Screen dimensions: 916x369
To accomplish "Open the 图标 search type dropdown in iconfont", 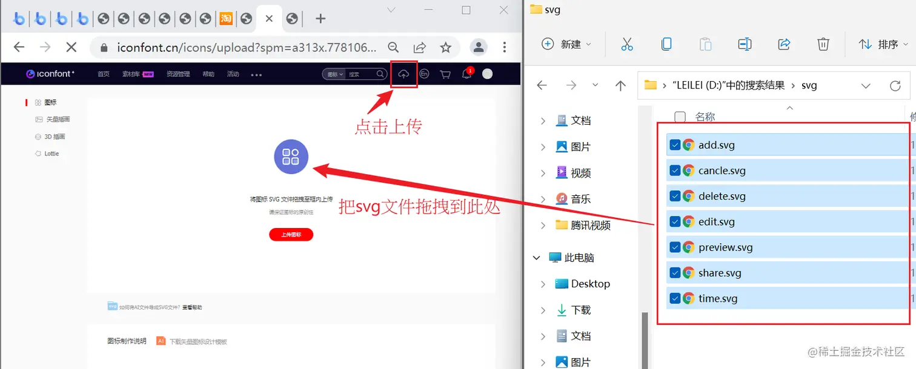I will [x=336, y=74].
